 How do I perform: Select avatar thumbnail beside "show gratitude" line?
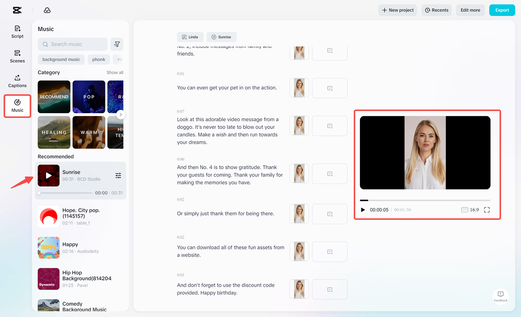pyautogui.click(x=299, y=174)
